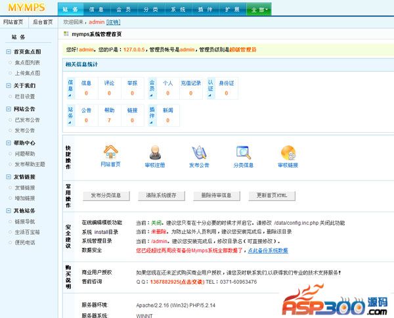This screenshot has height=318, width=394.
Task: Open 分类信息 via the magnifier icon
Action: (244, 152)
